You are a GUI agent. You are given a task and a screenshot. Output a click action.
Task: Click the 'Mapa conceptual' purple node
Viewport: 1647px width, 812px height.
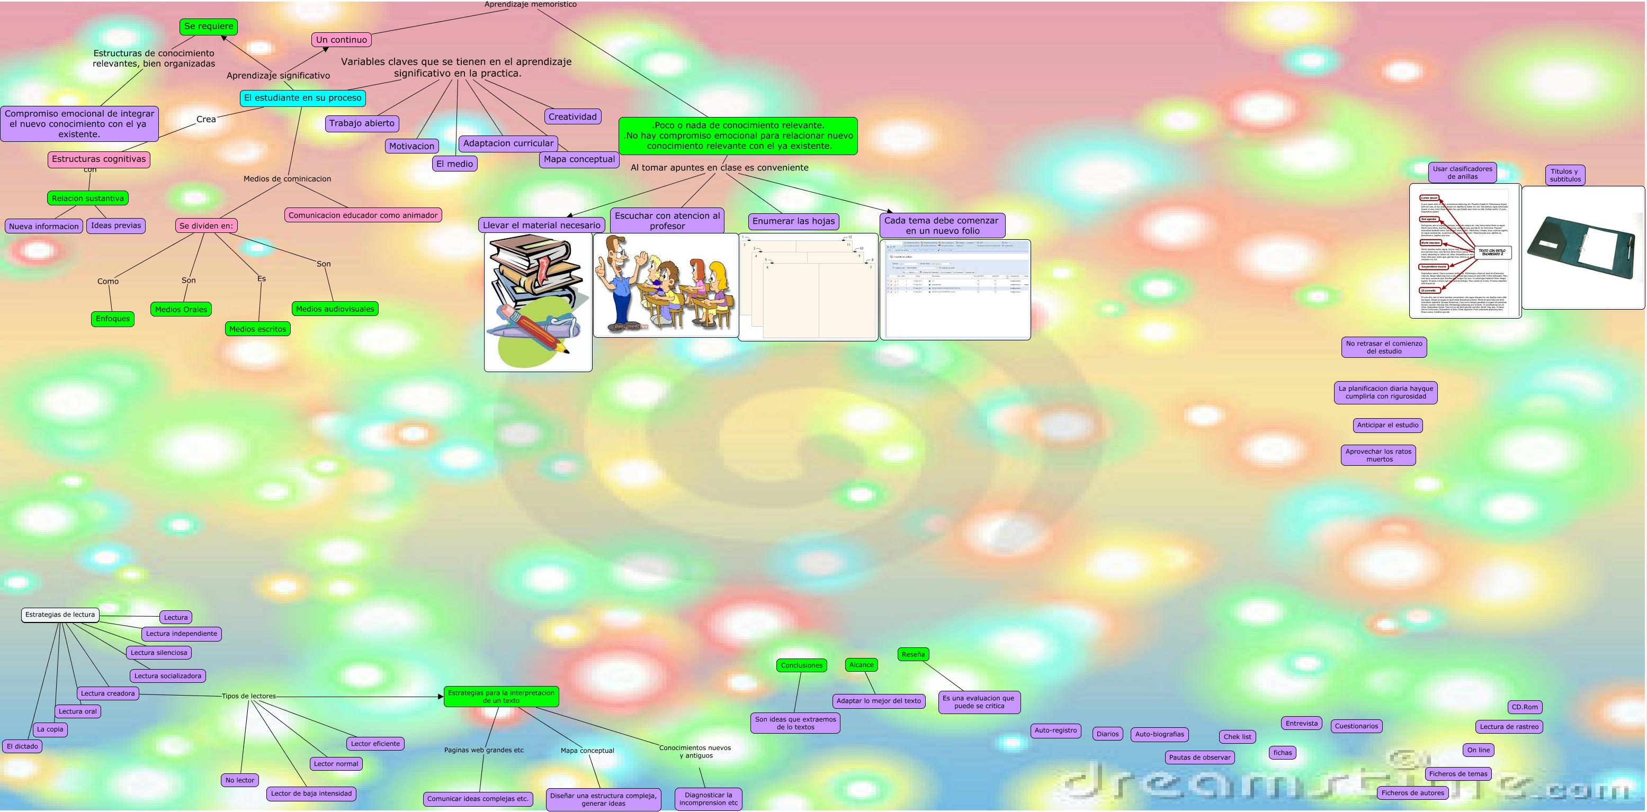(x=579, y=159)
